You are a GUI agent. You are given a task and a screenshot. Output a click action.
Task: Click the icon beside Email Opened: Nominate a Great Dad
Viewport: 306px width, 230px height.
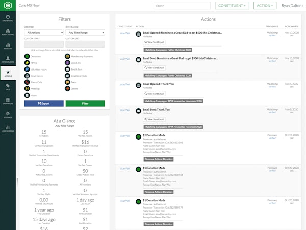pos(138,34)
